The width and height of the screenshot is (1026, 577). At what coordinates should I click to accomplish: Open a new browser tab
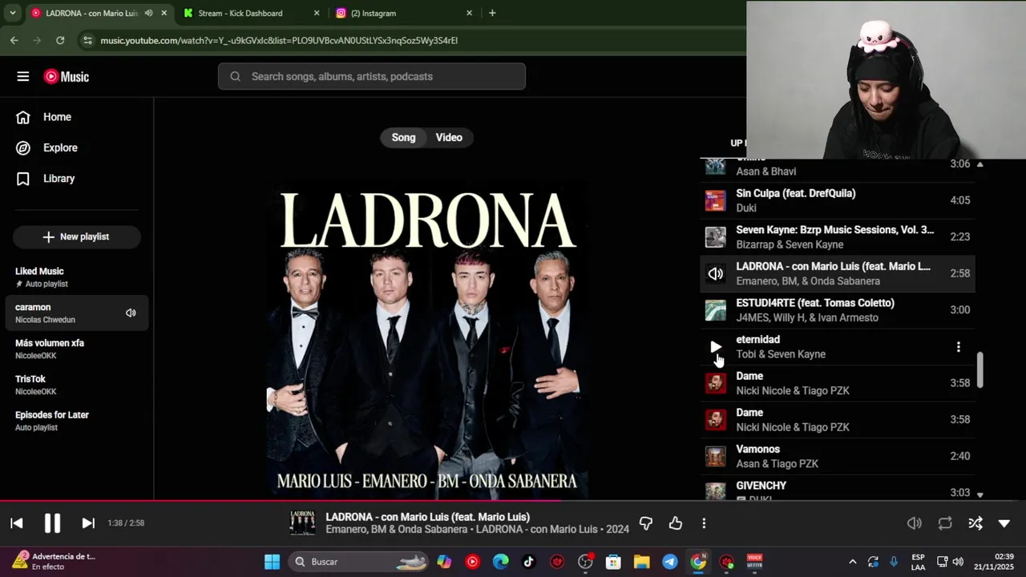(x=492, y=13)
